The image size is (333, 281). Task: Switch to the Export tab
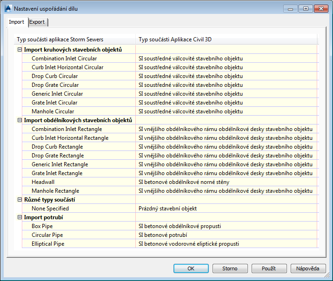37,22
